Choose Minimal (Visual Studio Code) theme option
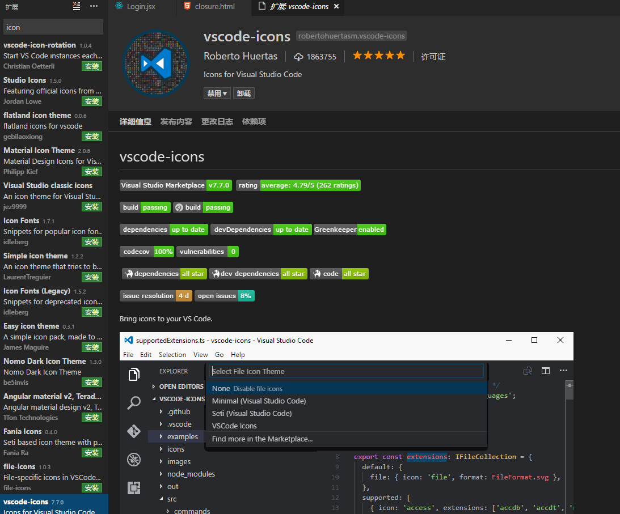 [347, 401]
